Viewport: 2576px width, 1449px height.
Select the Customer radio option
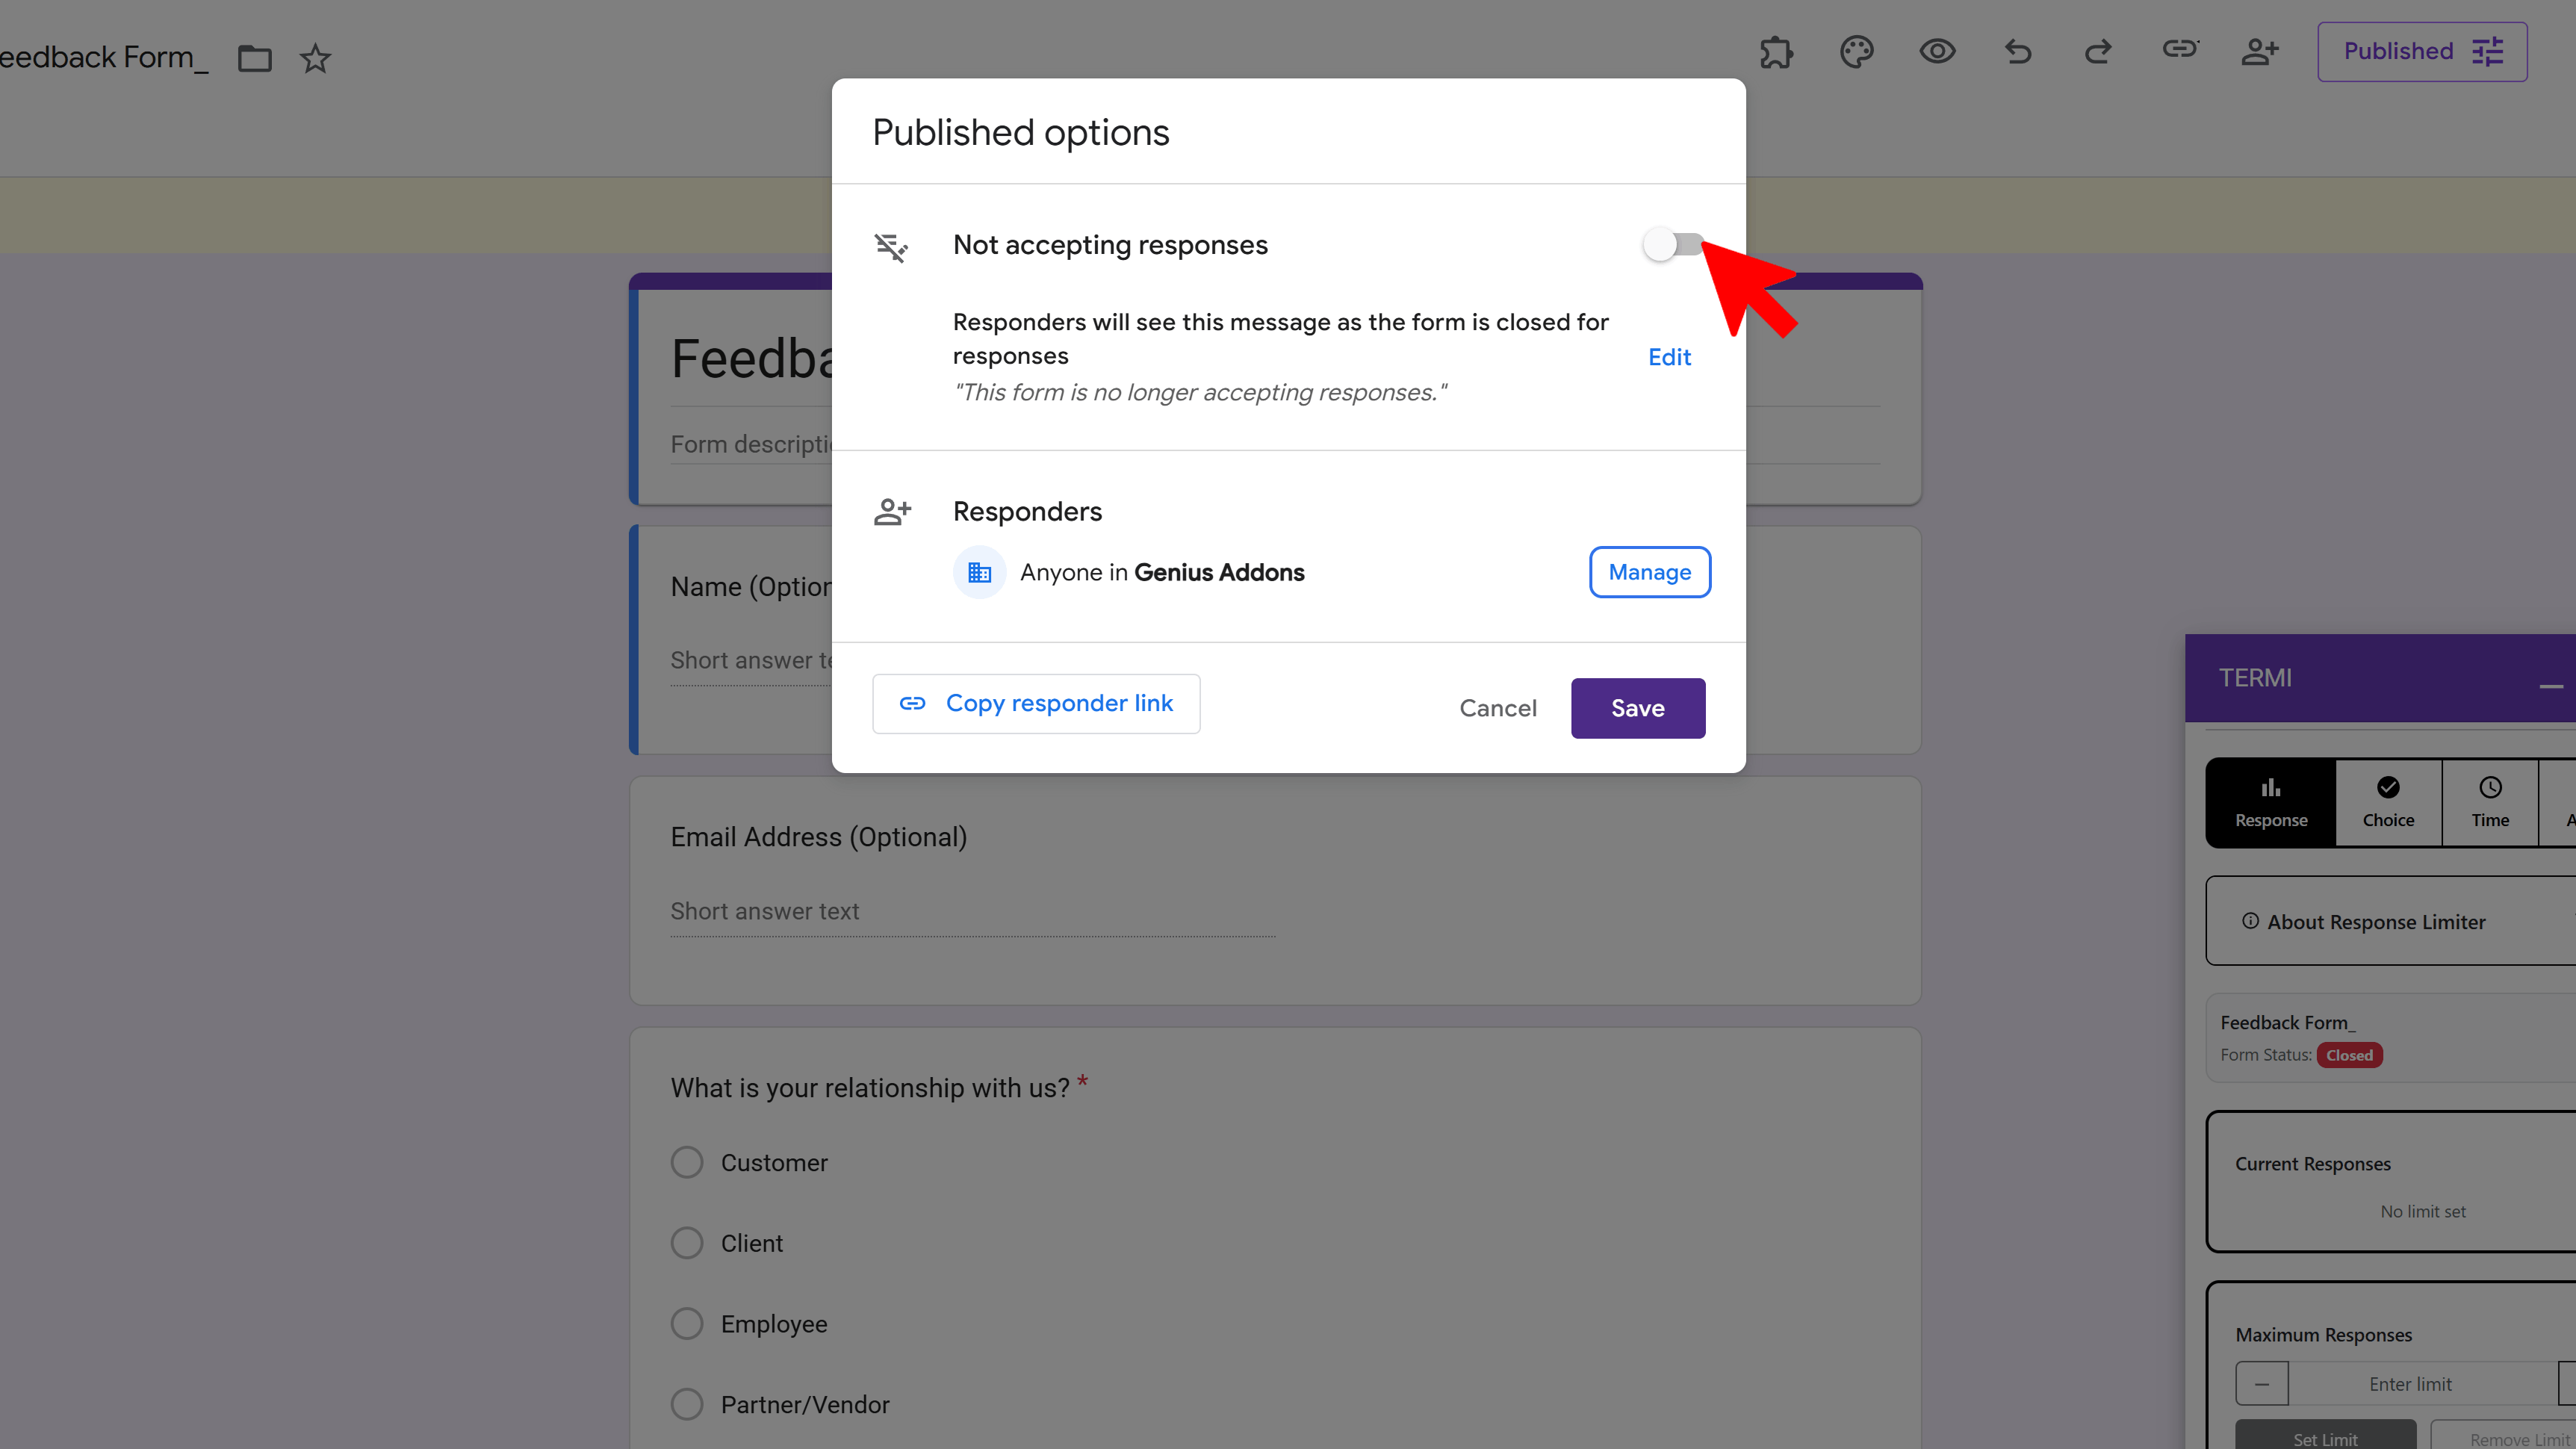[687, 1163]
